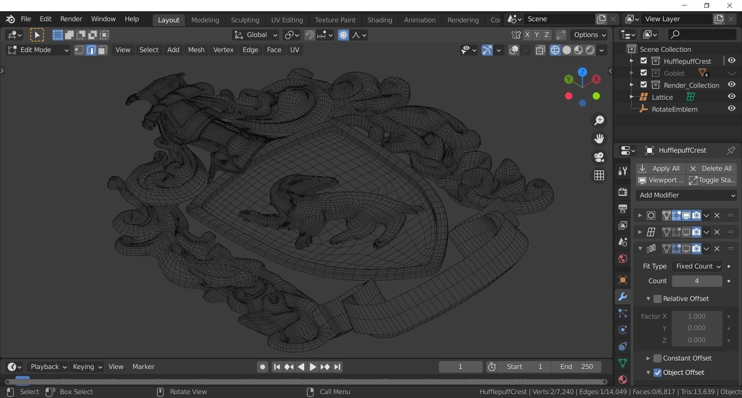Click the pan view hand icon

pyautogui.click(x=599, y=139)
